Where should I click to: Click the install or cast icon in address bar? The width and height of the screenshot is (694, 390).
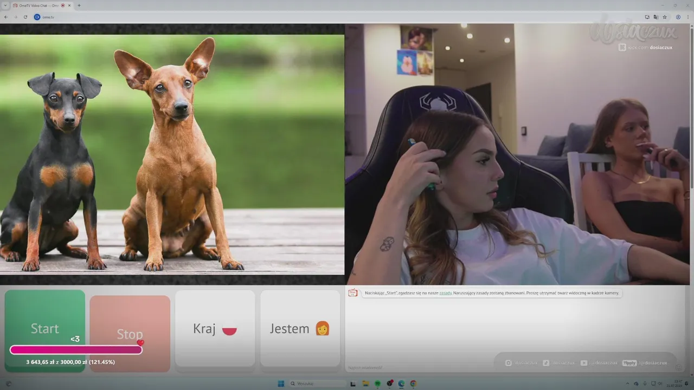(x=647, y=17)
